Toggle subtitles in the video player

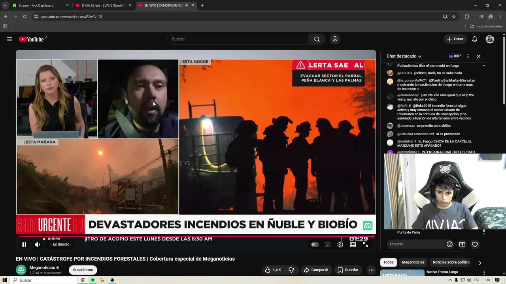pyautogui.click(x=327, y=245)
